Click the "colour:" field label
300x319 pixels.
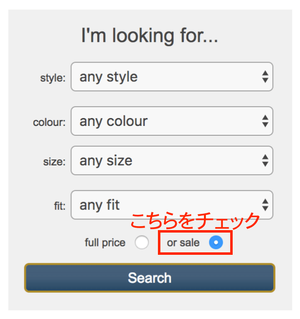[x=49, y=122]
